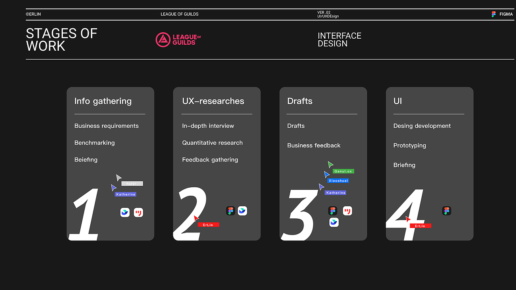Click the green cursor arrow above Ganyt.ox
The height and width of the screenshot is (290, 516).
click(x=330, y=164)
